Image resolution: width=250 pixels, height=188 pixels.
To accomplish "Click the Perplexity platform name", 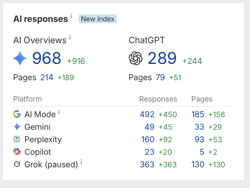I will [x=43, y=139].
